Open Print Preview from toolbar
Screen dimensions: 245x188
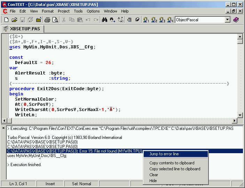coord(55,20)
